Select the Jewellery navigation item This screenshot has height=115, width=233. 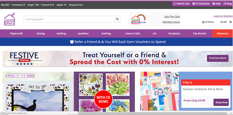coord(83,34)
